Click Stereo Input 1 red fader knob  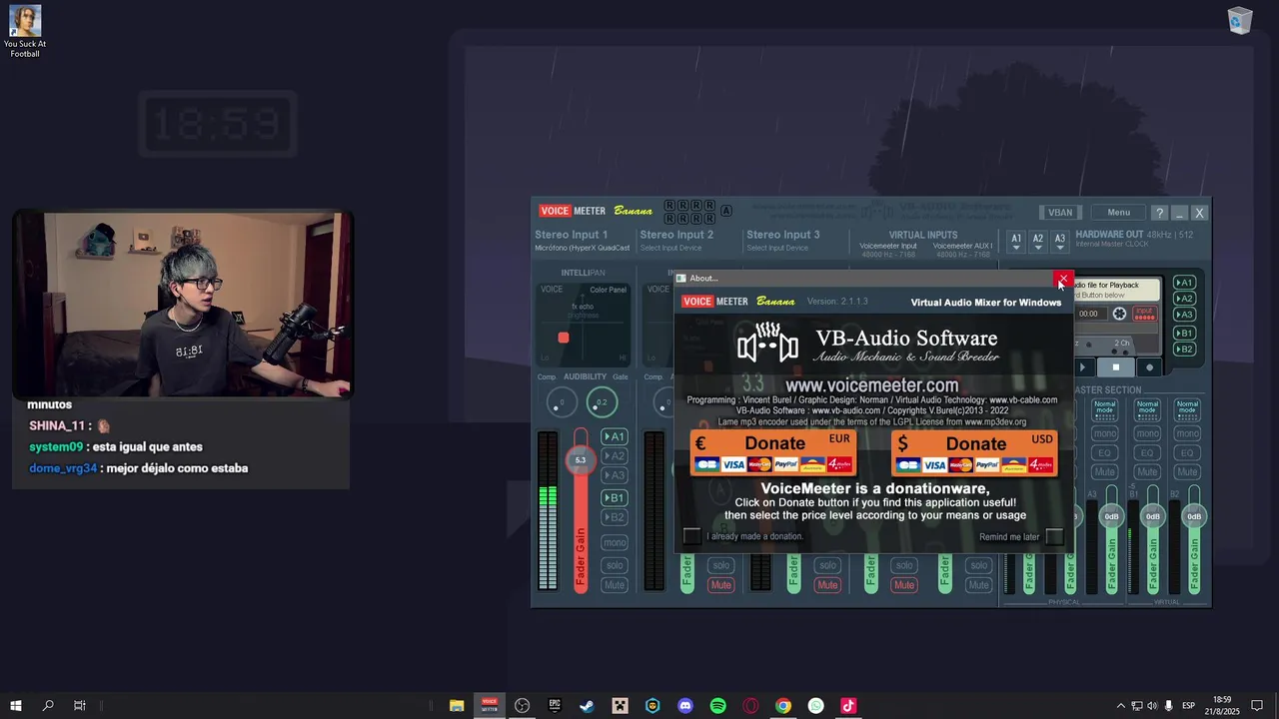(580, 459)
